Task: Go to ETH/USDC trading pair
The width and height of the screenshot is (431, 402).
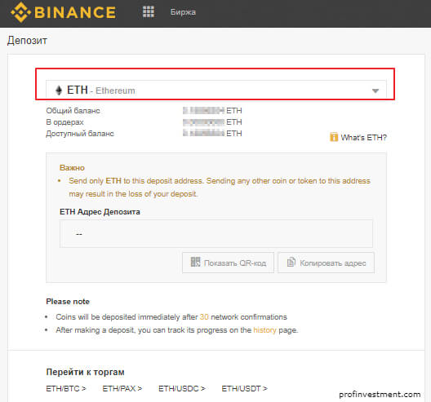Action: pyautogui.click(x=182, y=388)
